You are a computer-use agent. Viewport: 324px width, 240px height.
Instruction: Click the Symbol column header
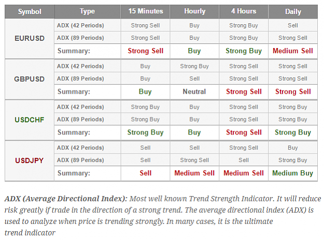(30, 11)
